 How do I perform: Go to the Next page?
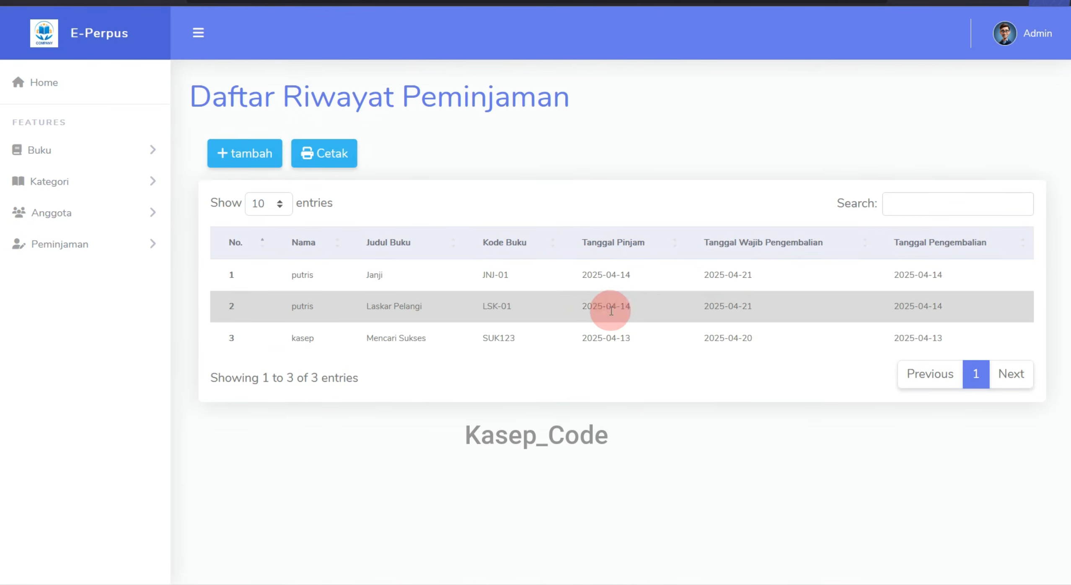pos(1011,374)
